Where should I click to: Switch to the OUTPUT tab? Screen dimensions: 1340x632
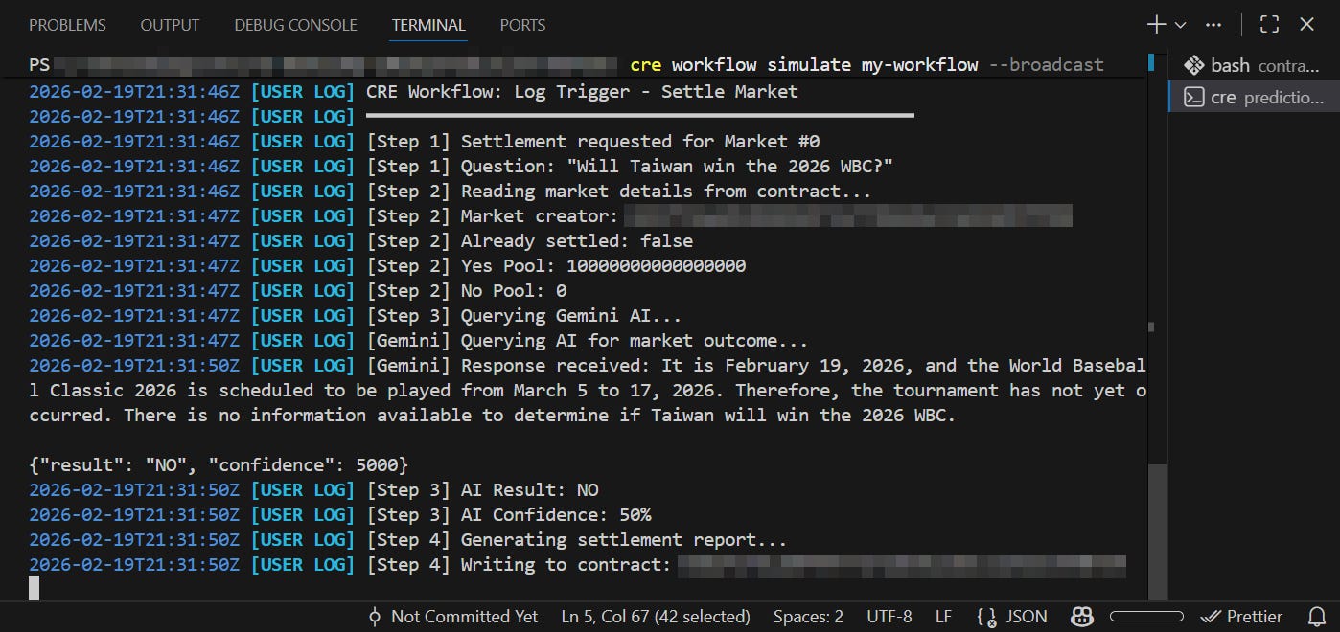pyautogui.click(x=170, y=25)
